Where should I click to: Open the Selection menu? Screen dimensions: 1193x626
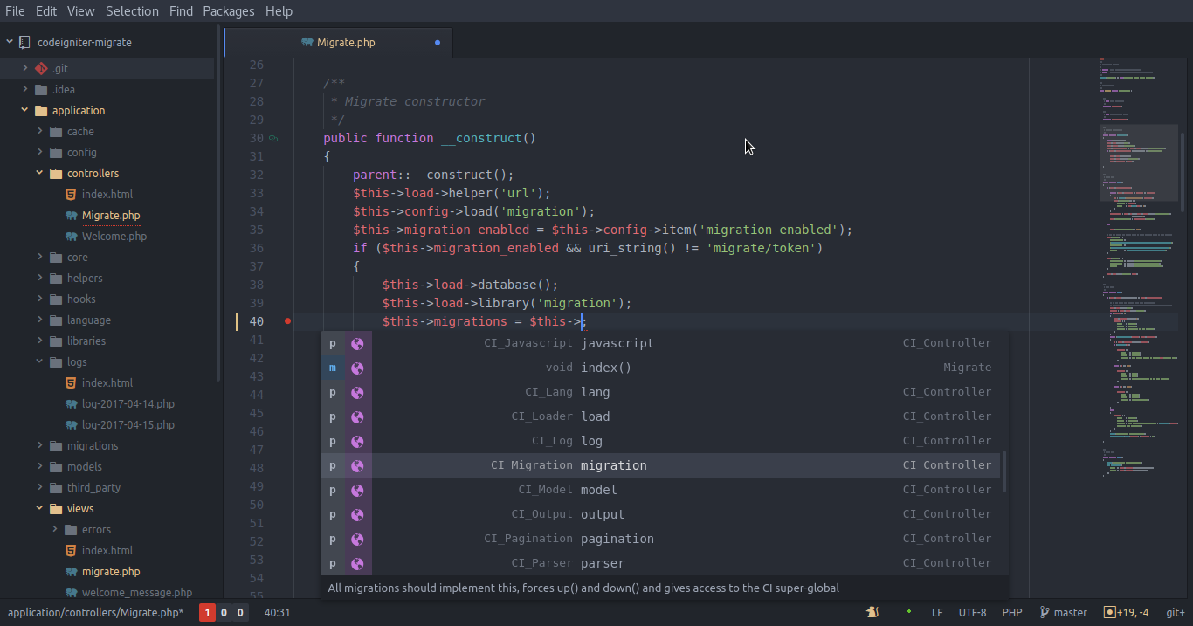click(x=132, y=11)
